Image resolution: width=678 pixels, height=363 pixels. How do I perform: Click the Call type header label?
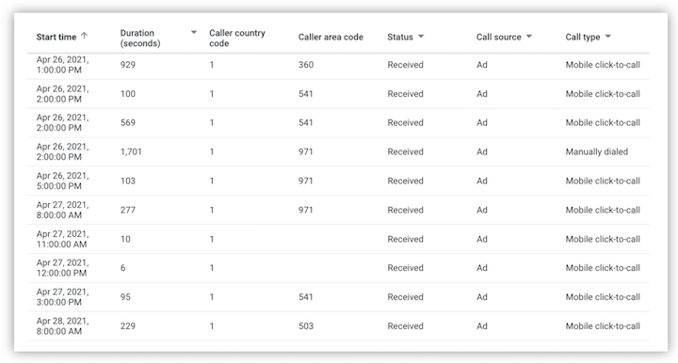click(x=583, y=37)
